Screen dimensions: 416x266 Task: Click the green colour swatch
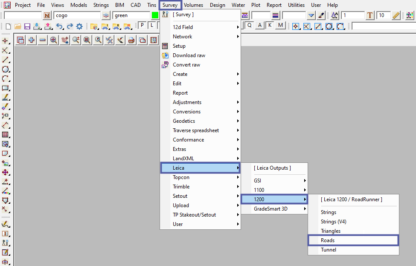click(x=155, y=16)
